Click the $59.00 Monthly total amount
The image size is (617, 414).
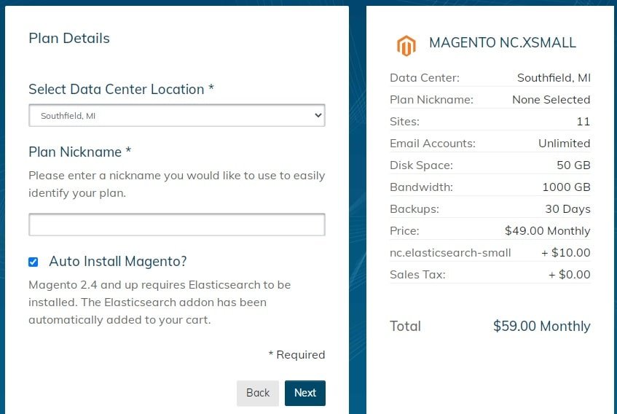[541, 326]
